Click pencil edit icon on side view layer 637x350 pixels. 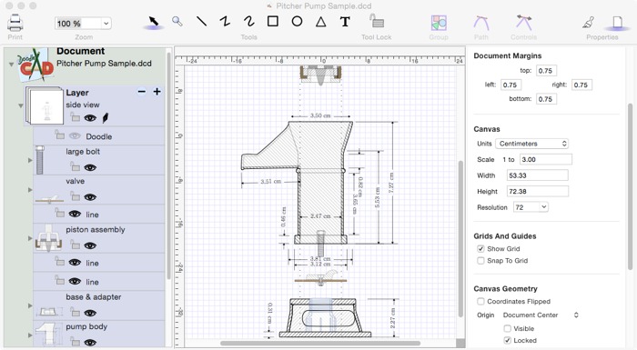[x=106, y=118]
